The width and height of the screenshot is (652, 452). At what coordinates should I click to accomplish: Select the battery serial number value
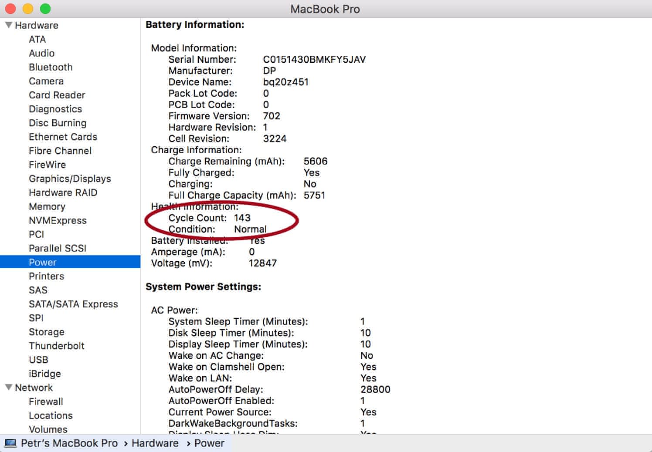(314, 59)
